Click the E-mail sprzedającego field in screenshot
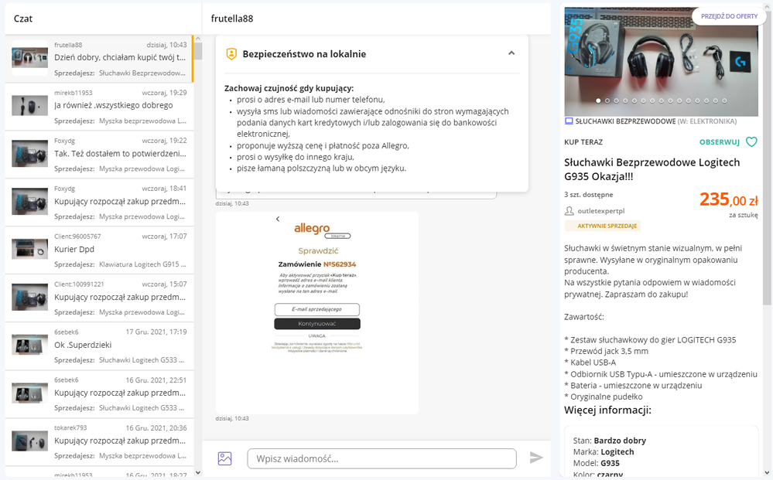Viewport: 773px width, 480px height. point(317,309)
